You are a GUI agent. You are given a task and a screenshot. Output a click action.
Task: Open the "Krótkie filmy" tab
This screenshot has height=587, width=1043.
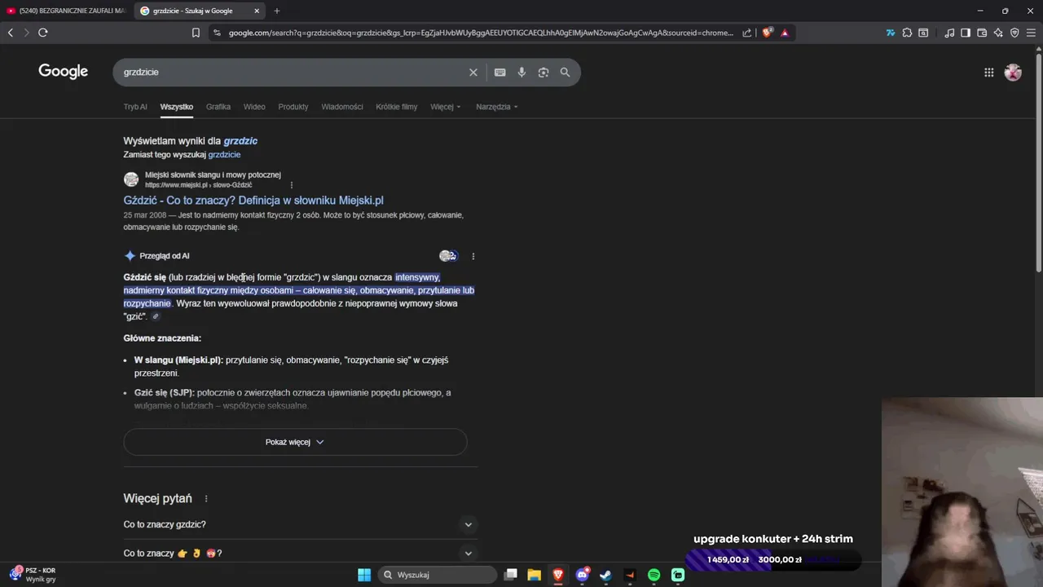[x=397, y=107]
